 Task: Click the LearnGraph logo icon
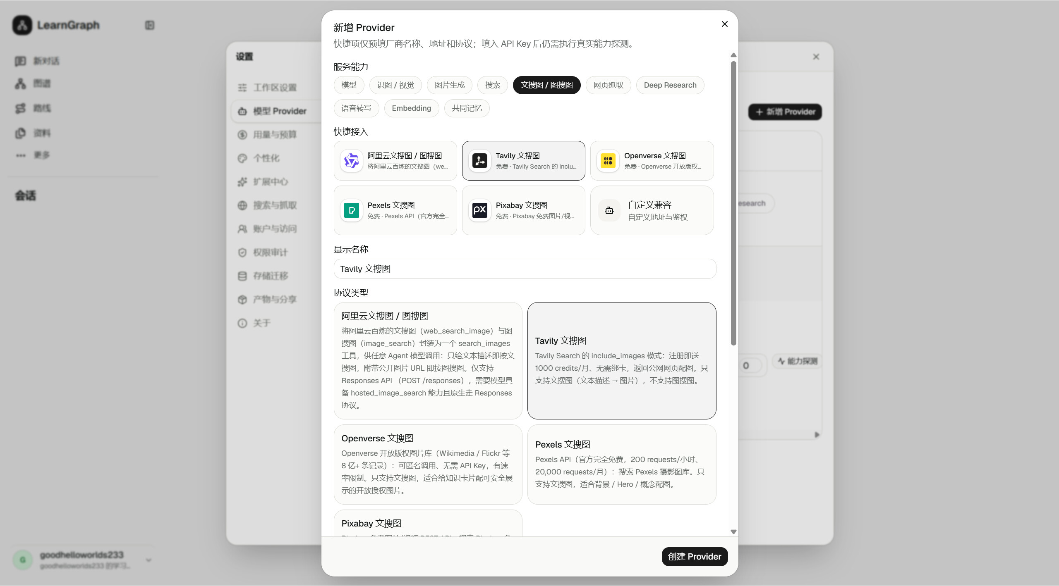pyautogui.click(x=22, y=25)
